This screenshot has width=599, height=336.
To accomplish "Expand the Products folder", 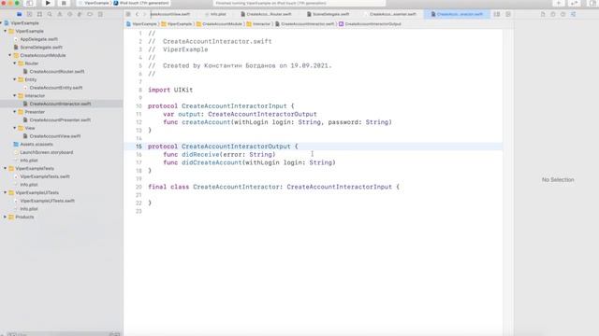I will click(6, 217).
